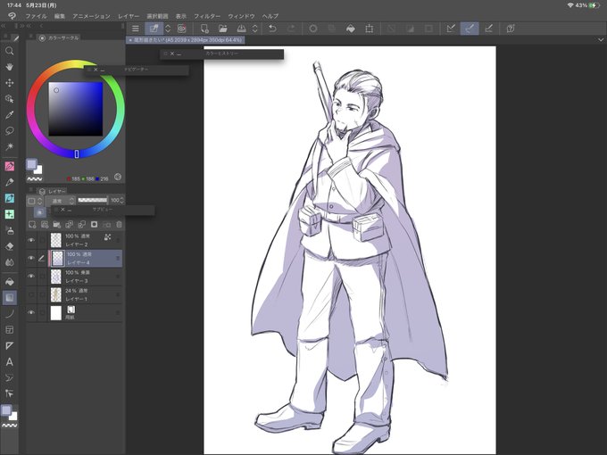Image resolution: width=607 pixels, height=455 pixels.
Task: Show hidden layer レイヤー 1
Action: pyautogui.click(x=31, y=294)
